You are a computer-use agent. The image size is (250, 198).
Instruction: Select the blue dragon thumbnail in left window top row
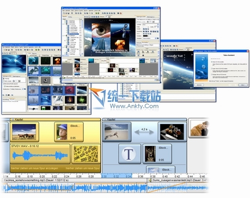33,60
